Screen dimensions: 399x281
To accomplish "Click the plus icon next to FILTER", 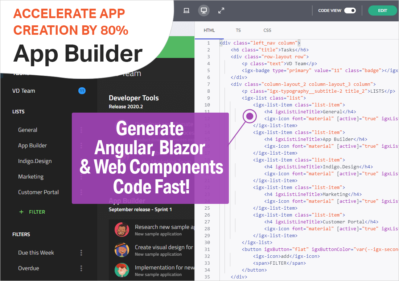I will coord(21,212).
